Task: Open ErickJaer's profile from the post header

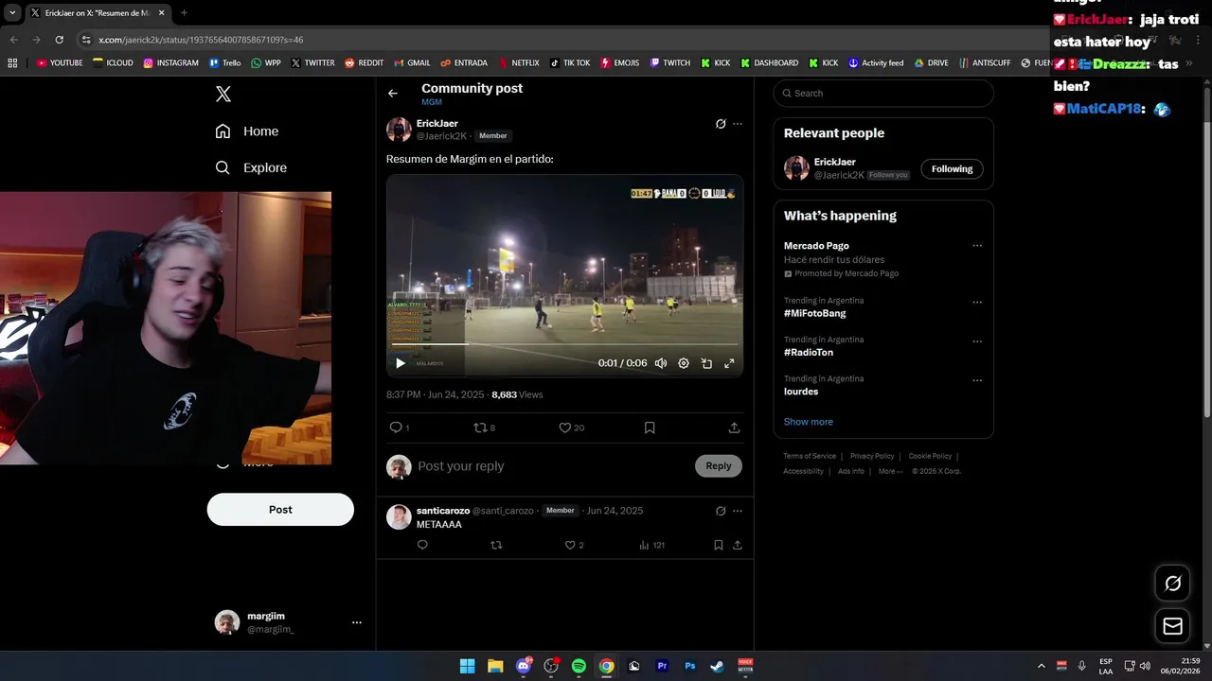Action: (437, 124)
